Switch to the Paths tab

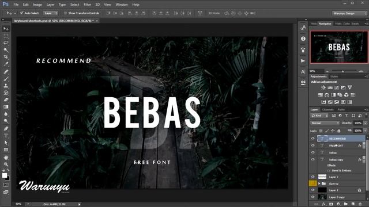tap(341, 110)
